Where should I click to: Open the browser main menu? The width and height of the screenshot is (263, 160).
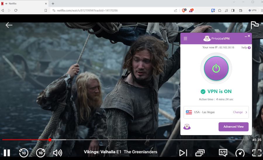coord(262,11)
